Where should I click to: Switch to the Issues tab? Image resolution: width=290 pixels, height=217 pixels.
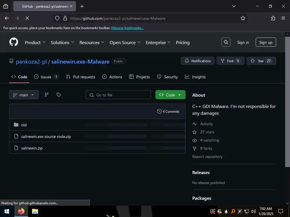click(x=46, y=77)
